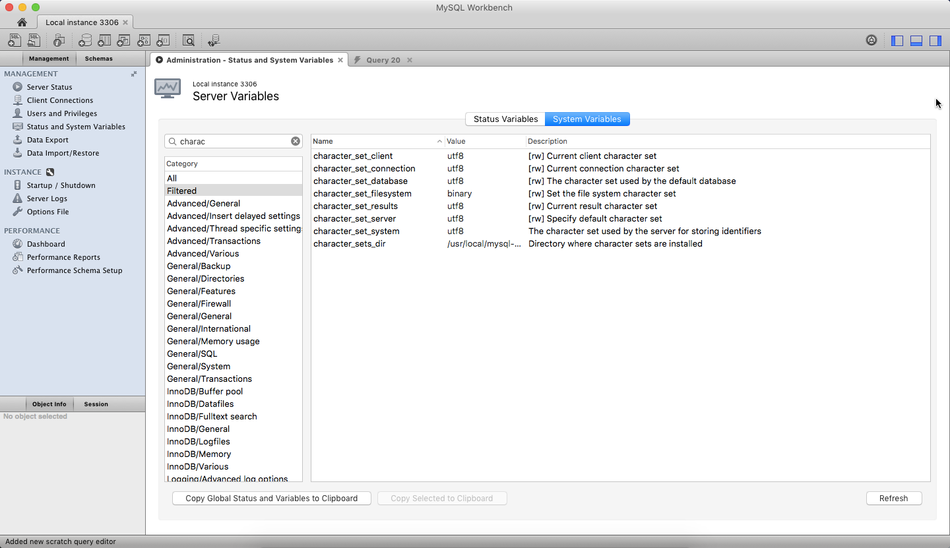
Task: Open Server Status in Management
Action: click(x=49, y=87)
